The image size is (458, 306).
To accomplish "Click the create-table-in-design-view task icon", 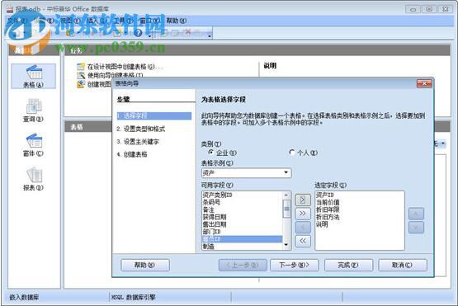I will (81, 67).
